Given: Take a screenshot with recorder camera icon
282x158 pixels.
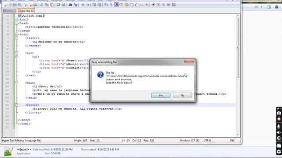Looking at the screenshot, I should click(x=279, y=113).
